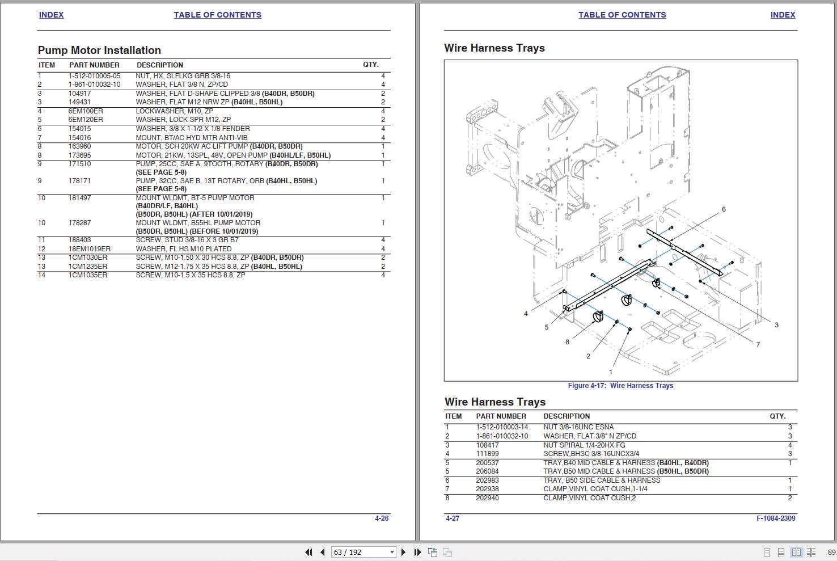Open INDEX link on right page
The image size is (837, 561).
(783, 15)
